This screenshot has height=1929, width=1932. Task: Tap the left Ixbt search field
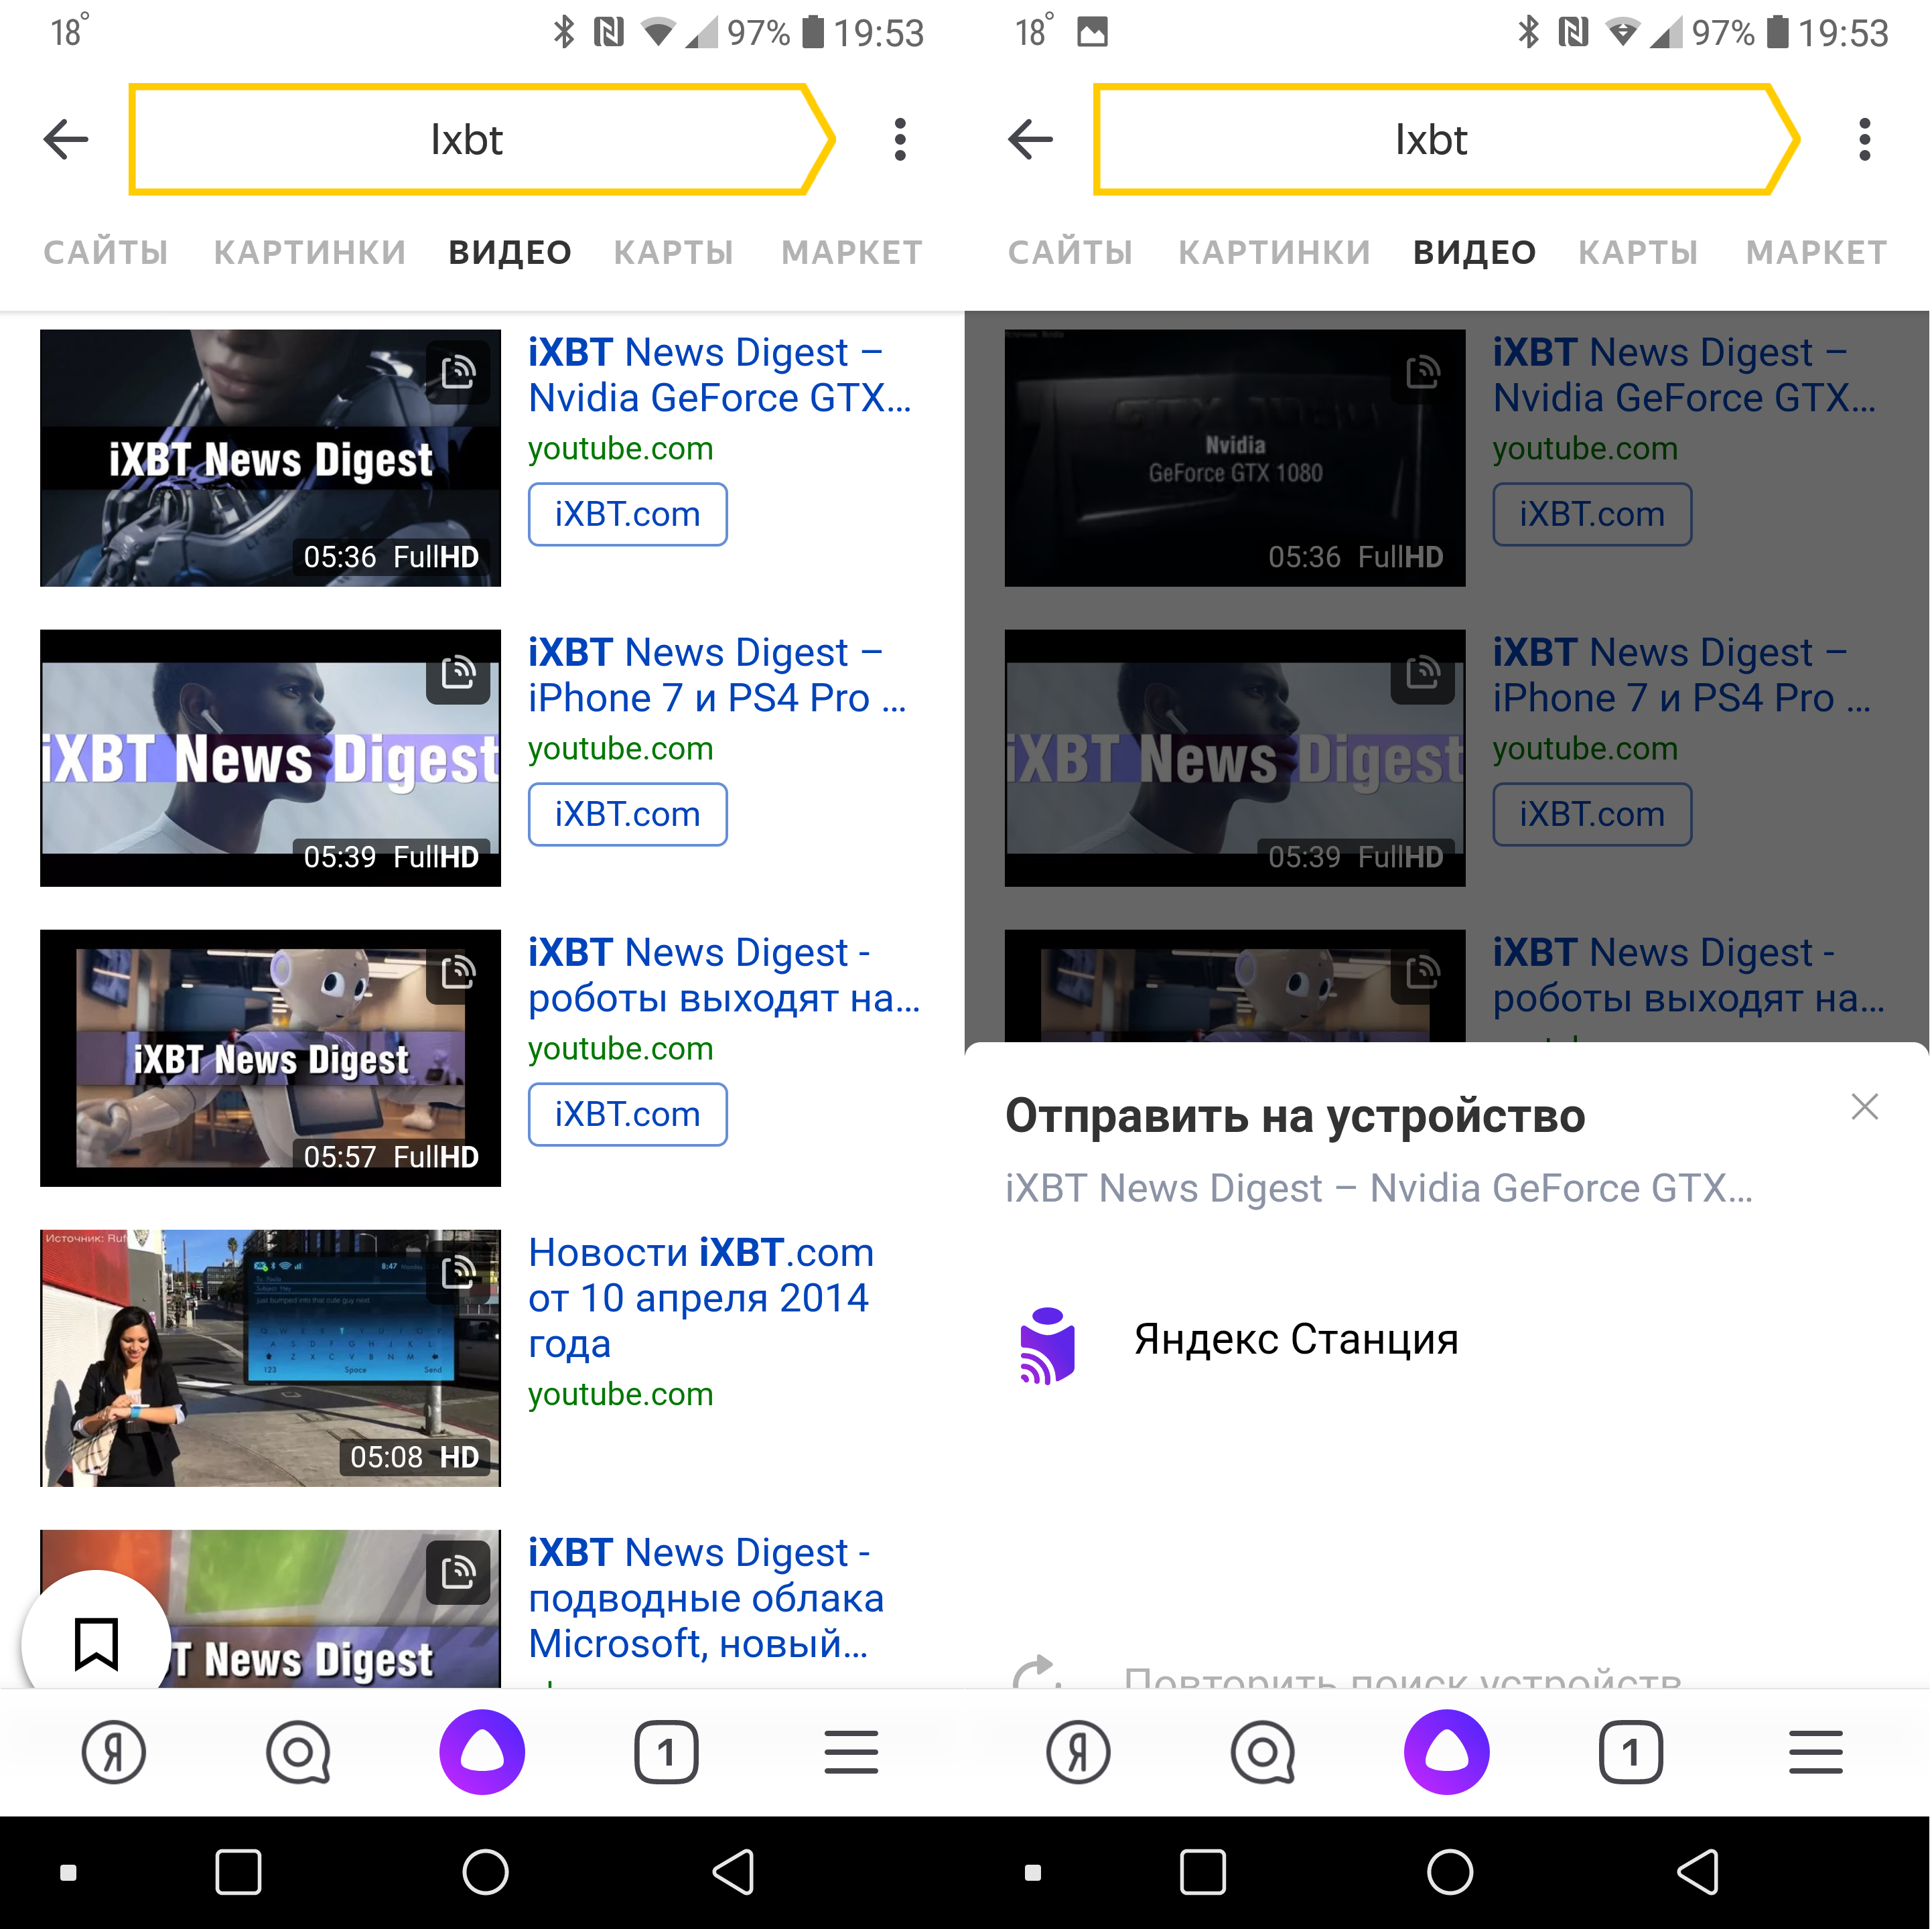(x=467, y=139)
